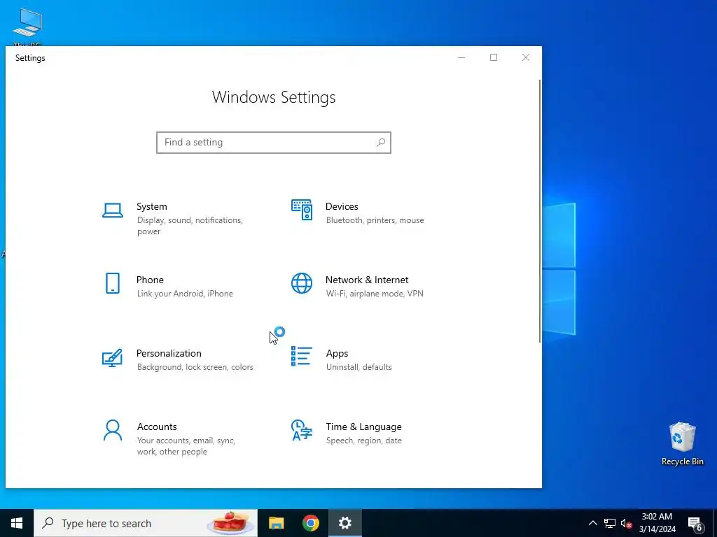The image size is (717, 537).
Task: Select the Phone category title
Action: pyautogui.click(x=150, y=280)
